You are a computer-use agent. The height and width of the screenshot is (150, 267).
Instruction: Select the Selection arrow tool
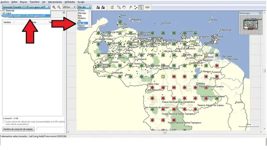(x=141, y=7)
